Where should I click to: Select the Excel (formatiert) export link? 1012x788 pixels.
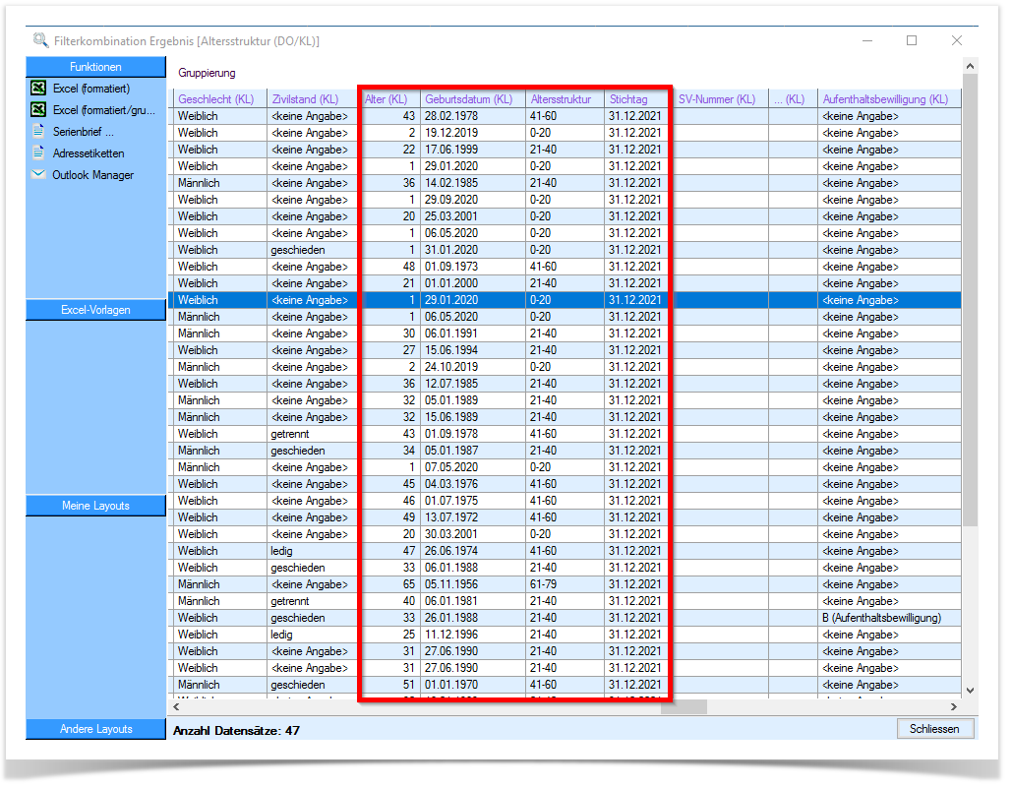[x=91, y=89]
